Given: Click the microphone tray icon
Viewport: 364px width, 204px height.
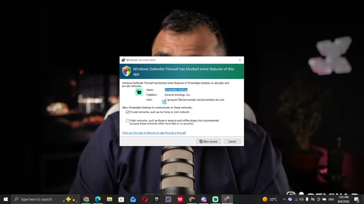Looking at the screenshot, I should click(x=307, y=199).
